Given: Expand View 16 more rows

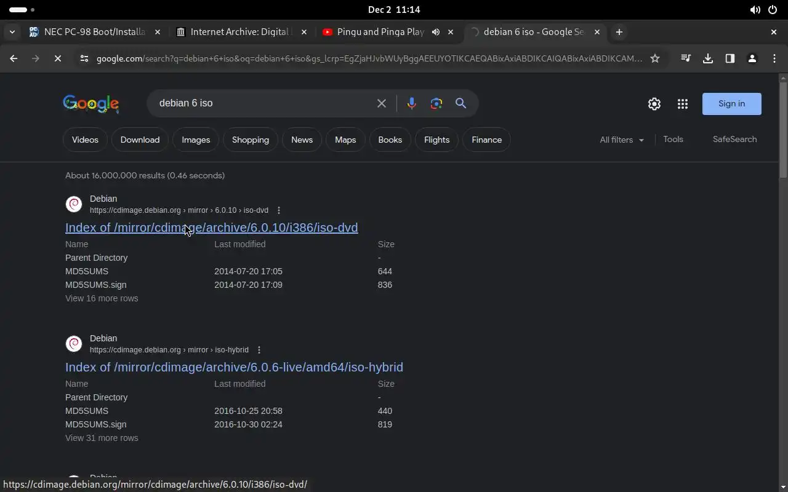Looking at the screenshot, I should click(102, 298).
